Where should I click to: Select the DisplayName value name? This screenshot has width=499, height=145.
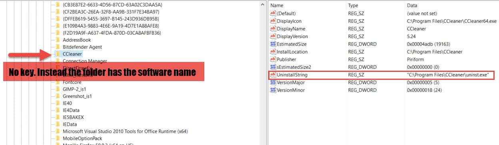(291, 29)
